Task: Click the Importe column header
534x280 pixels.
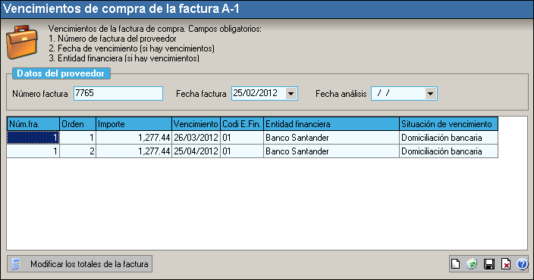Action: [133, 124]
